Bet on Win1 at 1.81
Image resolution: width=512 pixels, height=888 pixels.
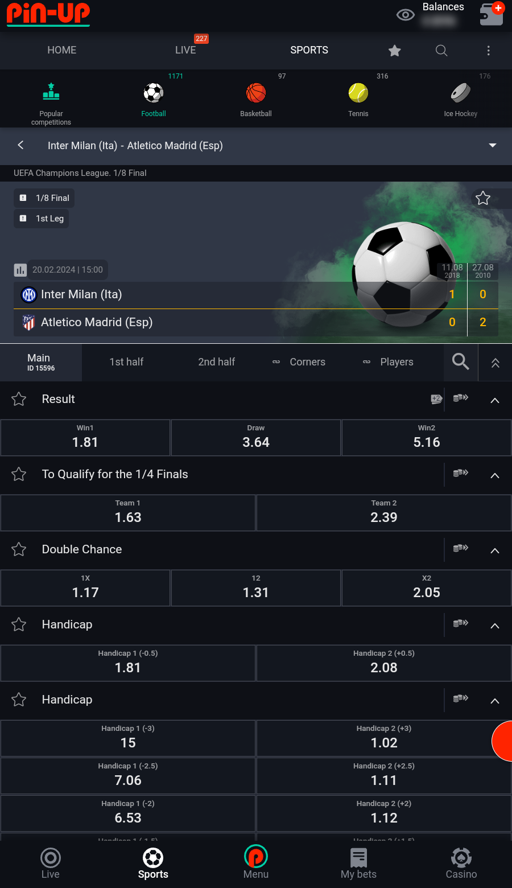pyautogui.click(x=85, y=438)
